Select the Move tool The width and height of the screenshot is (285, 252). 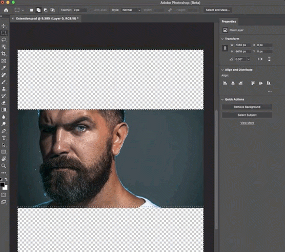[4, 26]
